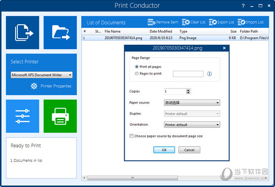Image resolution: width=275 pixels, height=187 pixels.
Task: Open the settings sliders tile
Action: (x=22, y=116)
